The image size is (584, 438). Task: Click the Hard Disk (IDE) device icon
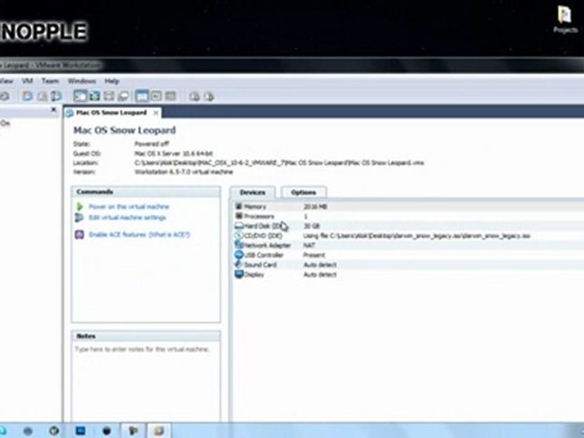[238, 226]
